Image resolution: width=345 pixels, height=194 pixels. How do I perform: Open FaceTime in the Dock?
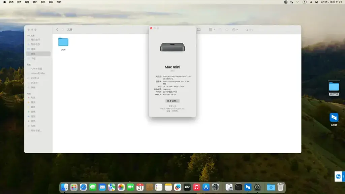[x=130, y=187]
